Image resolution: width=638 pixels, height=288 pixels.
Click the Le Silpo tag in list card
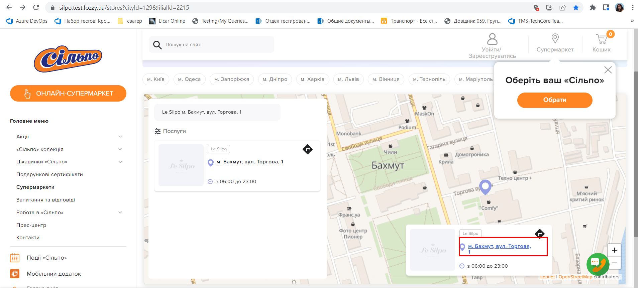click(219, 149)
